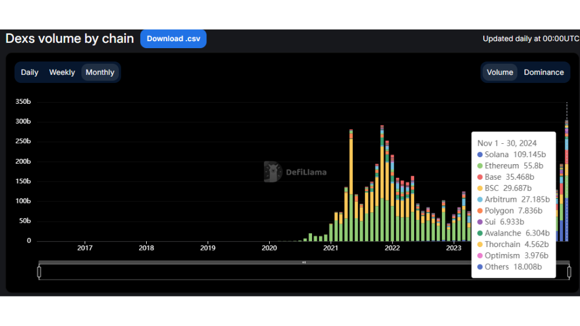Switch chart to Daily interval

[x=30, y=72]
